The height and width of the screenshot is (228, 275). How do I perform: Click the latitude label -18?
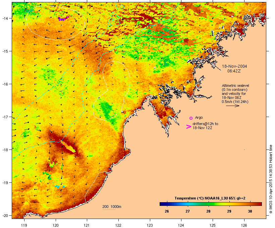[5, 150]
